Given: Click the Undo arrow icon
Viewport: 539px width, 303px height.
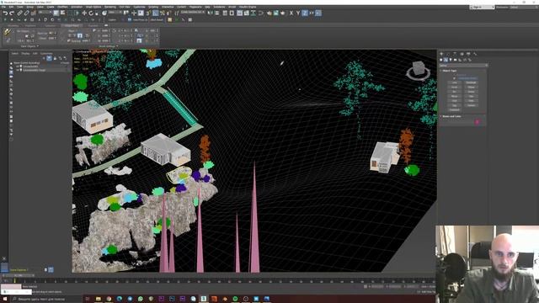Looking at the screenshot, I should click(6, 13).
